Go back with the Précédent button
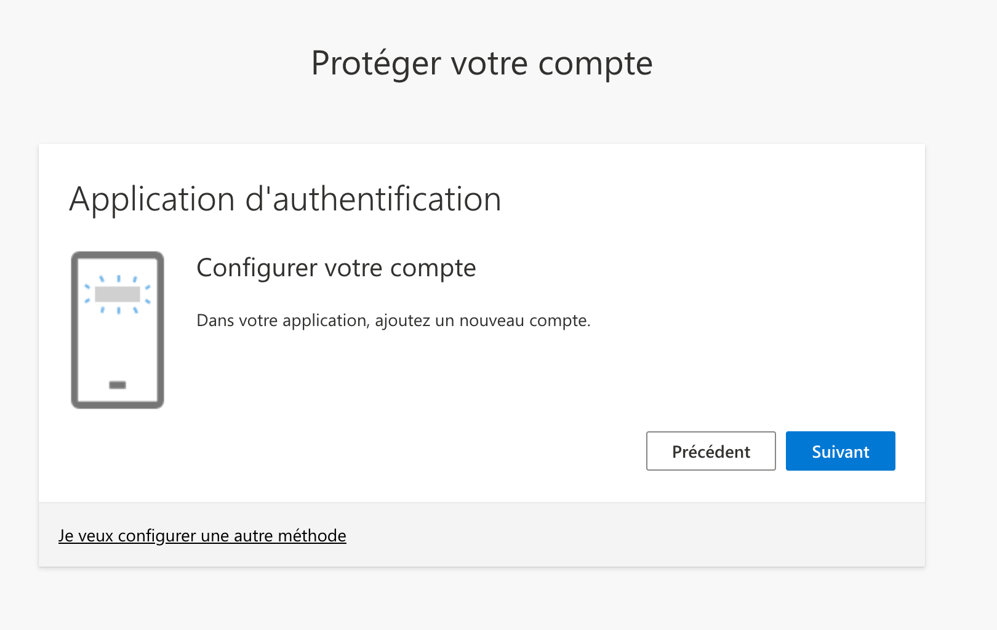997x630 pixels. click(x=711, y=451)
